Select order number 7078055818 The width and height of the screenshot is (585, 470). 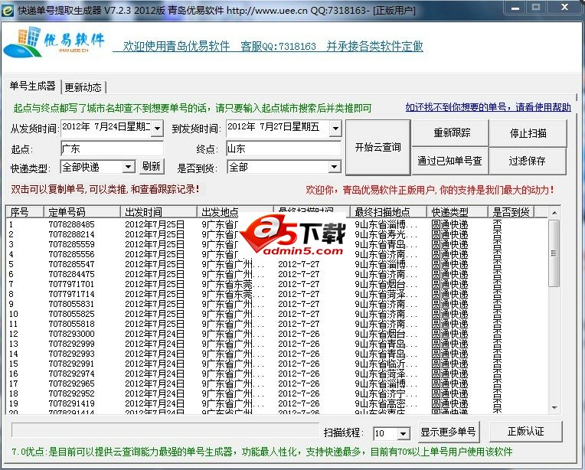pyautogui.click(x=72, y=324)
